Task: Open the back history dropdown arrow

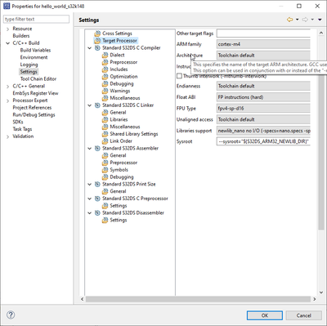Action: (x=297, y=20)
